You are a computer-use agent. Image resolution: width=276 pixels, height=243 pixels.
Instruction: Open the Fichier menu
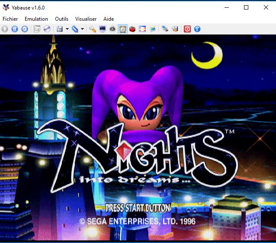pyautogui.click(x=10, y=19)
